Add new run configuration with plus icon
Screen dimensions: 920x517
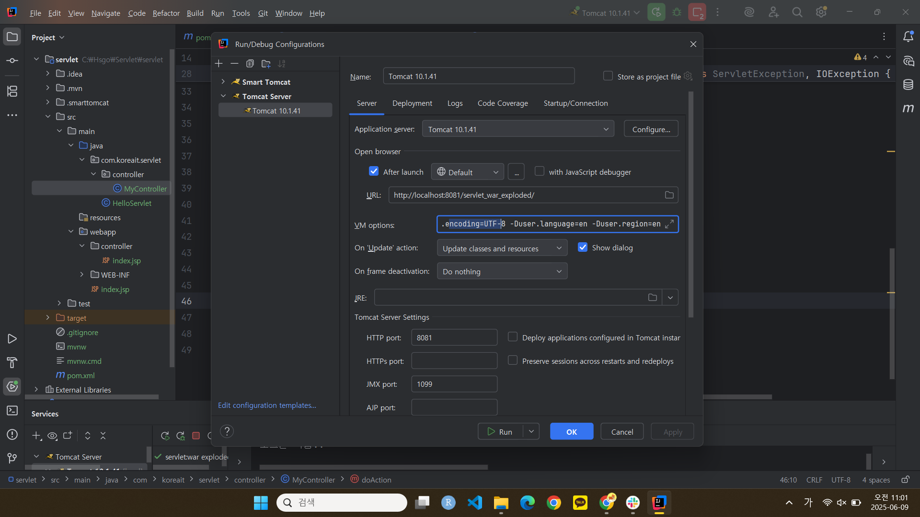pos(219,64)
